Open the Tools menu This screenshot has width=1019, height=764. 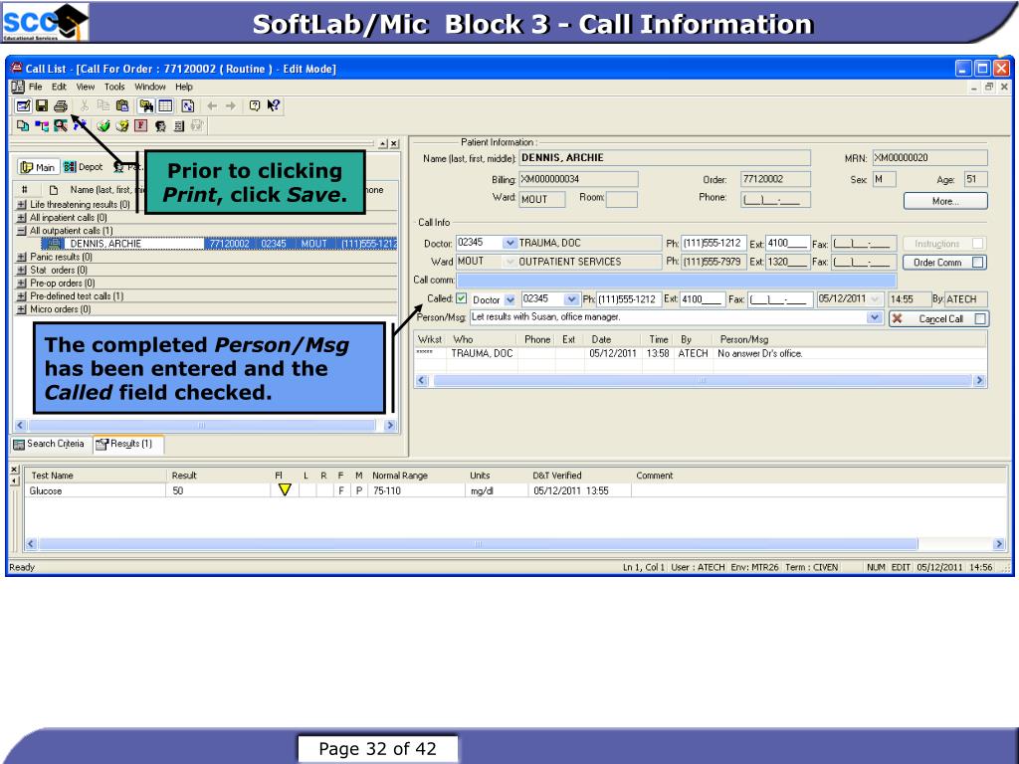click(x=114, y=87)
